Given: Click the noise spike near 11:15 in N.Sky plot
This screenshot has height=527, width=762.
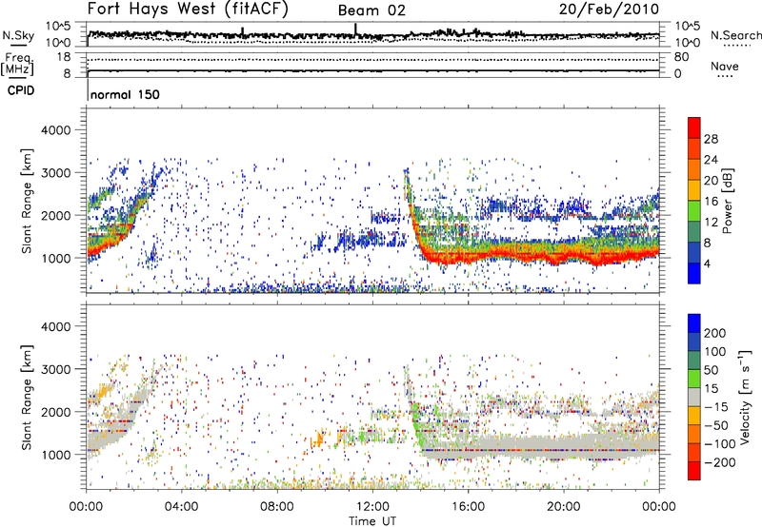Looking at the screenshot, I should (x=355, y=29).
